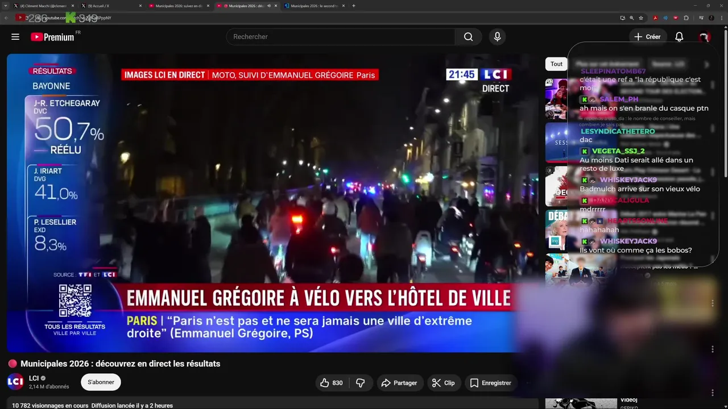This screenshot has height=409, width=728.
Task: Open the LCI channel name link
Action: [34, 378]
